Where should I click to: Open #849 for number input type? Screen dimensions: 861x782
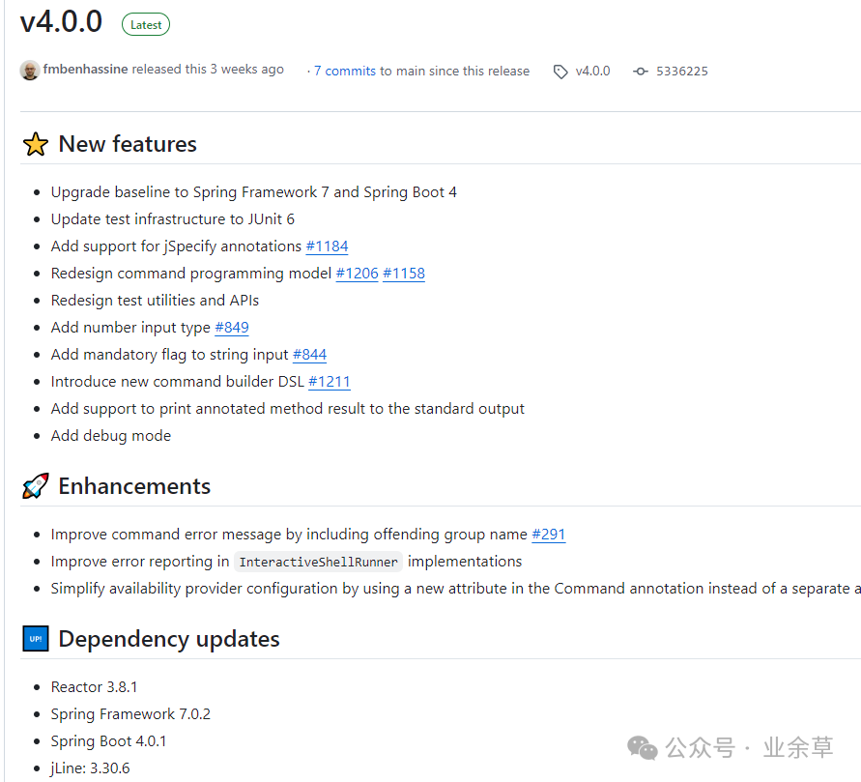click(232, 327)
